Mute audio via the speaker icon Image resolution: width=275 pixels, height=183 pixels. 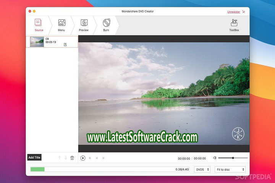tap(215, 158)
